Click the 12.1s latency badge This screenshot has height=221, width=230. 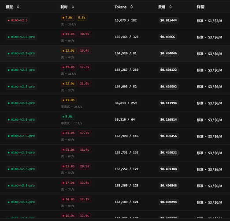click(85, 199)
